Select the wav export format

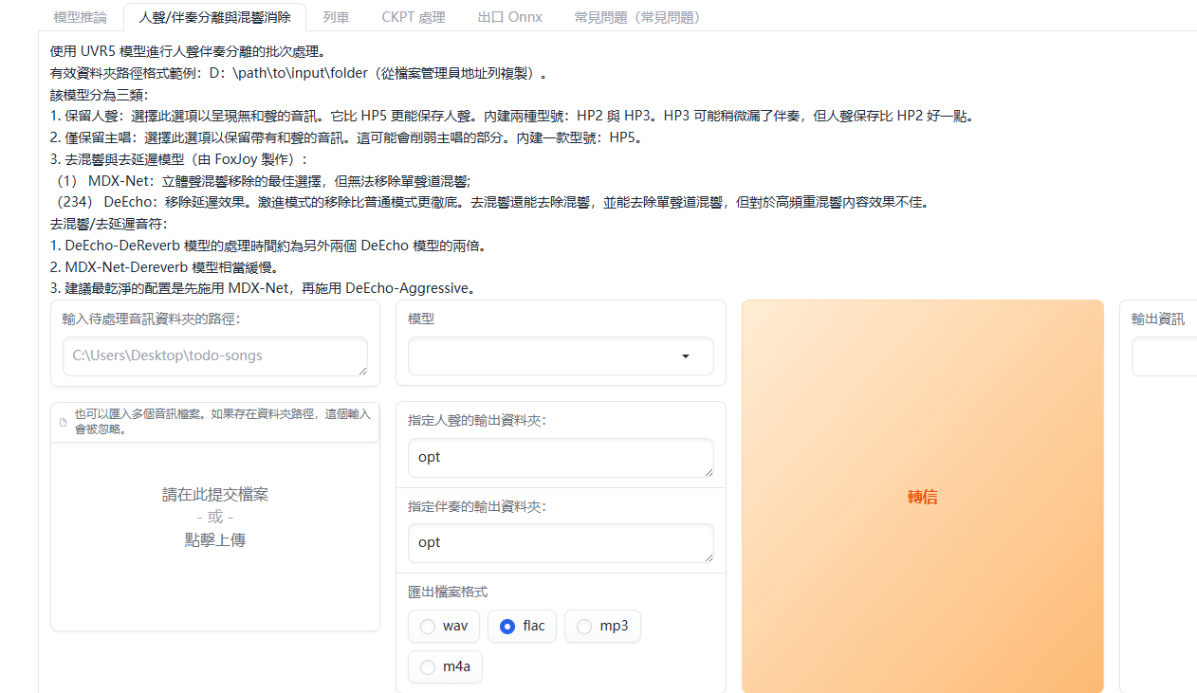pos(444,627)
